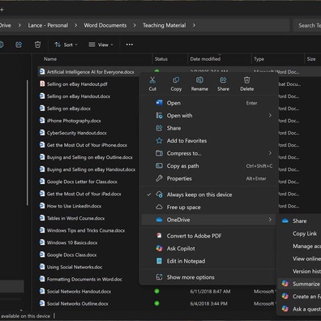
Task: Open the toolbar three-dots more menu
Action: click(x=130, y=45)
